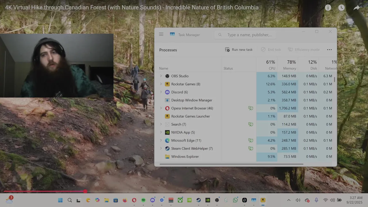
Task: Open taskbar Search magnifier
Action: (x=70, y=200)
